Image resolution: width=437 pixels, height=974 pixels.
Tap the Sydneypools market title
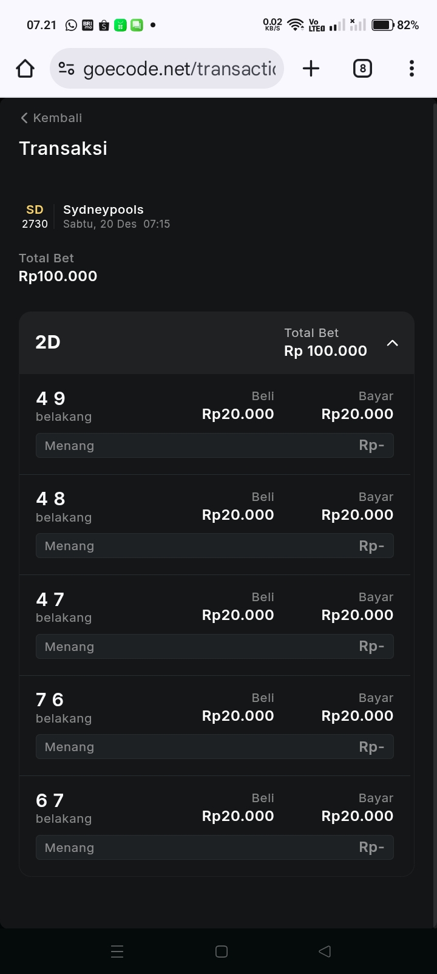[103, 209]
